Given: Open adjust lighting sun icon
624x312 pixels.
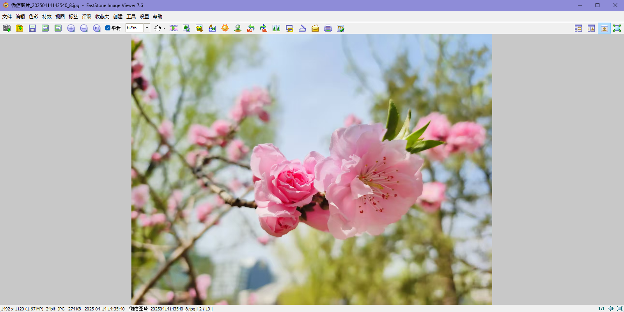Looking at the screenshot, I should click(225, 28).
